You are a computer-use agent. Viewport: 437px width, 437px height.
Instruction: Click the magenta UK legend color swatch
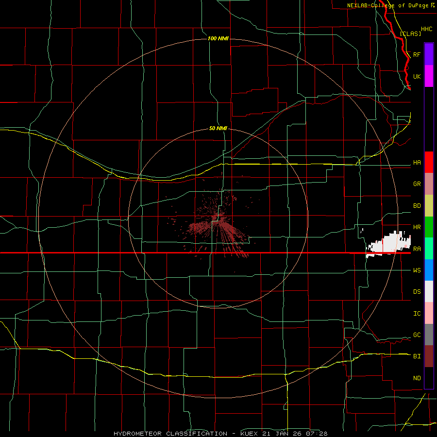point(429,76)
